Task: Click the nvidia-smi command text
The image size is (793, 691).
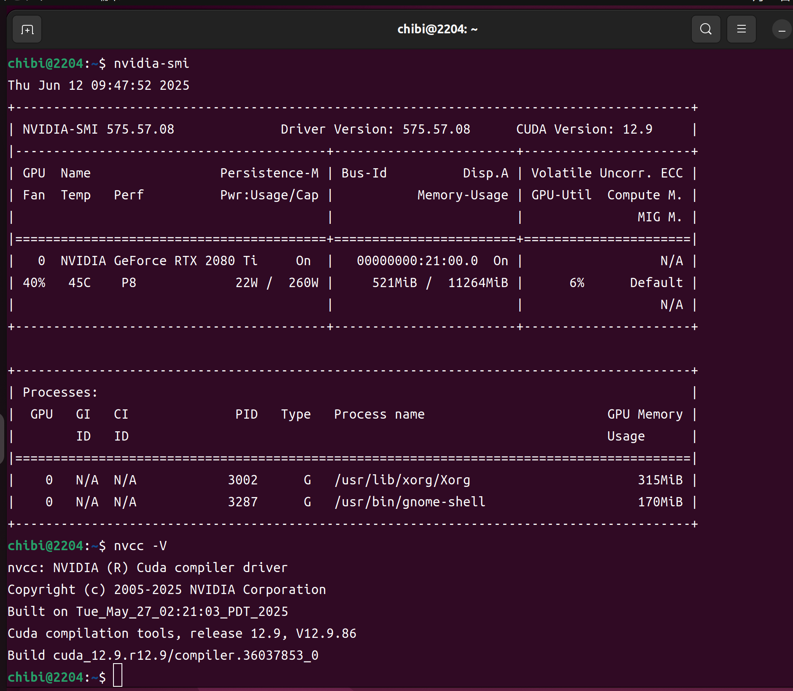Action: [151, 64]
